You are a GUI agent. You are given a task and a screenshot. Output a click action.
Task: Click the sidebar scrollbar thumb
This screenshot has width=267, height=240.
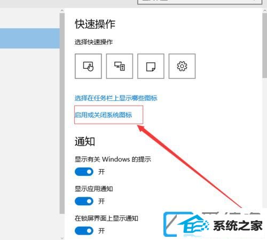coord(62,114)
